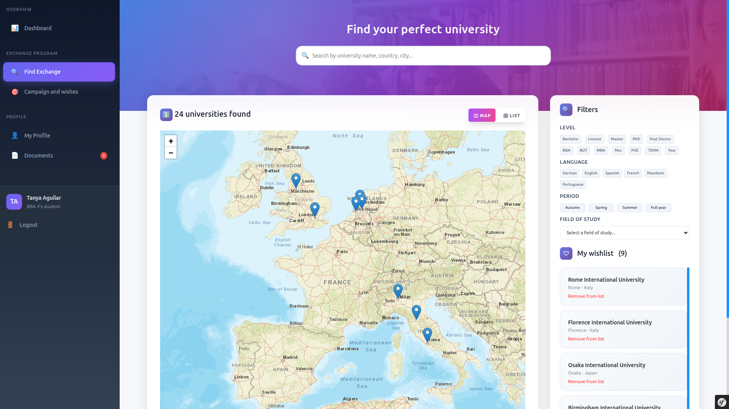
Task: Toggle the Portuguese language filter
Action: pyautogui.click(x=573, y=185)
